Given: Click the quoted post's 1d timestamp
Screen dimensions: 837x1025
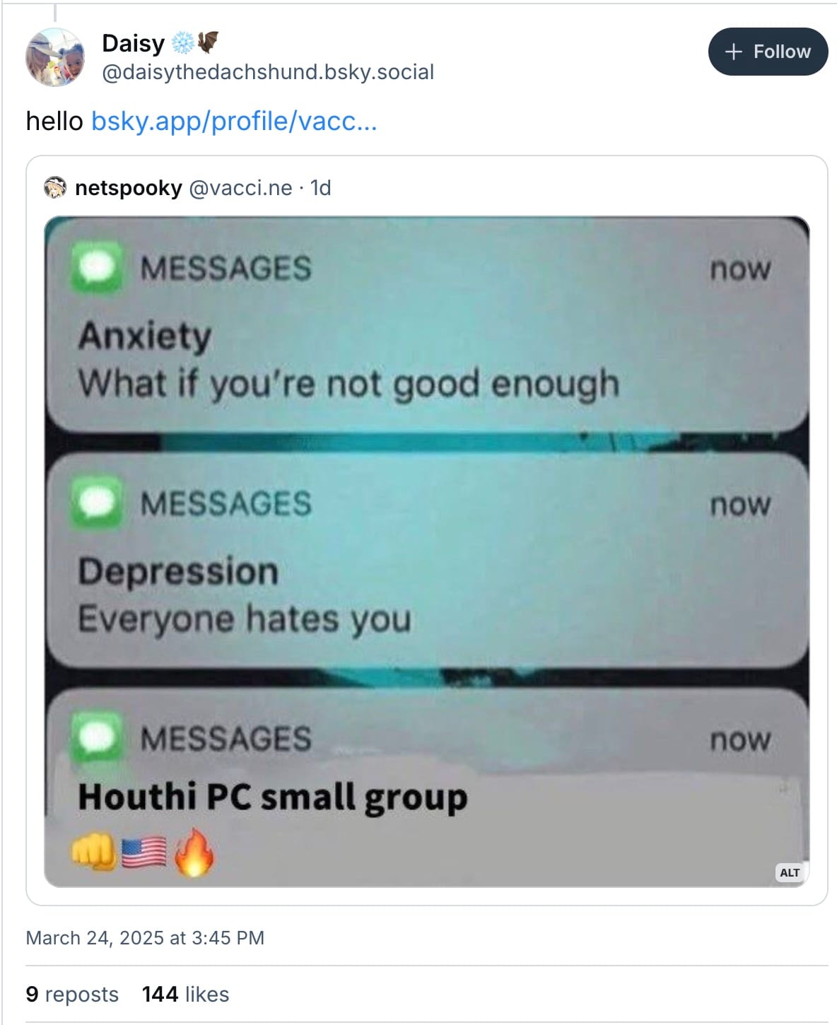Looking at the screenshot, I should 320,188.
